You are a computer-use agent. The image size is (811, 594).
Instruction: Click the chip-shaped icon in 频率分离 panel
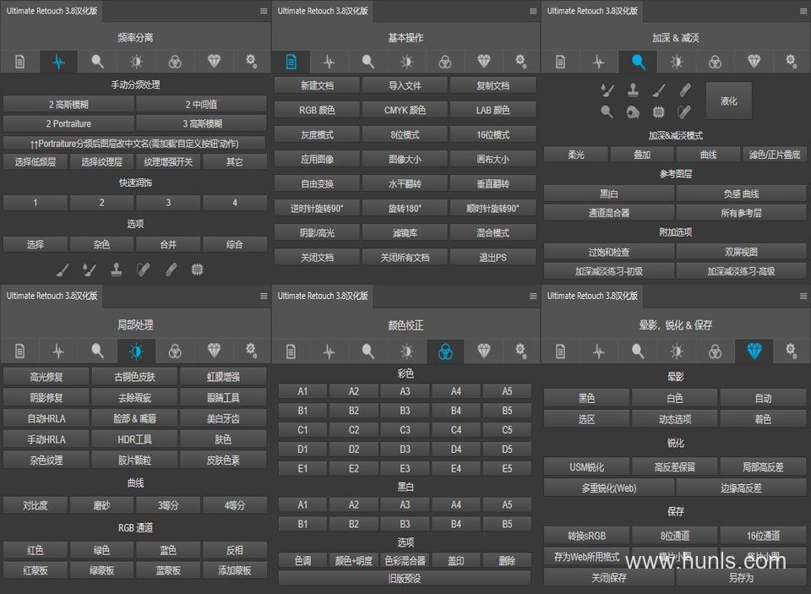click(197, 270)
